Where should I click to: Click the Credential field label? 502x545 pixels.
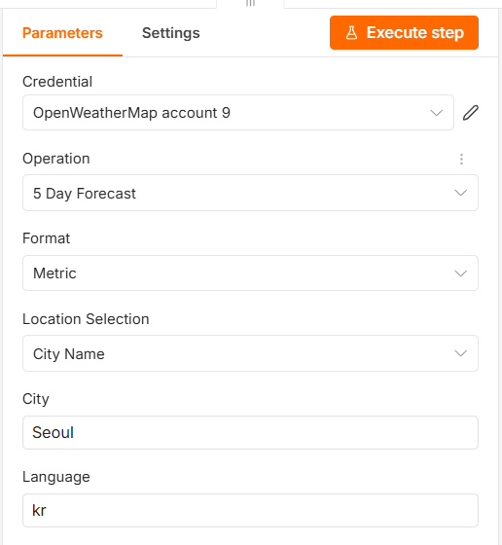(57, 82)
